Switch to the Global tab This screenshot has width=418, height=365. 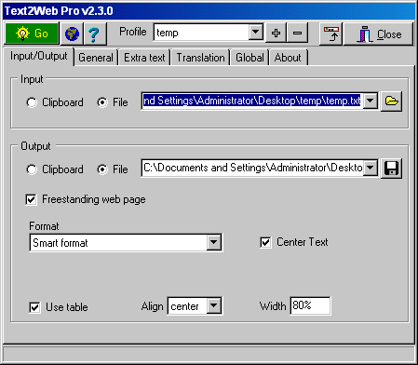click(x=249, y=58)
